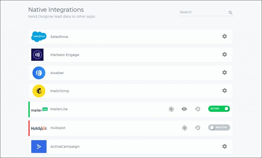Toggle MailerLite ACTIVE switch off
Viewport: 262px width, 158px height.
click(219, 109)
